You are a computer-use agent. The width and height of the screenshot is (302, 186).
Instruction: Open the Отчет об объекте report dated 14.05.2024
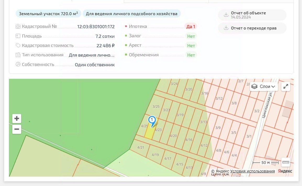pos(252,15)
